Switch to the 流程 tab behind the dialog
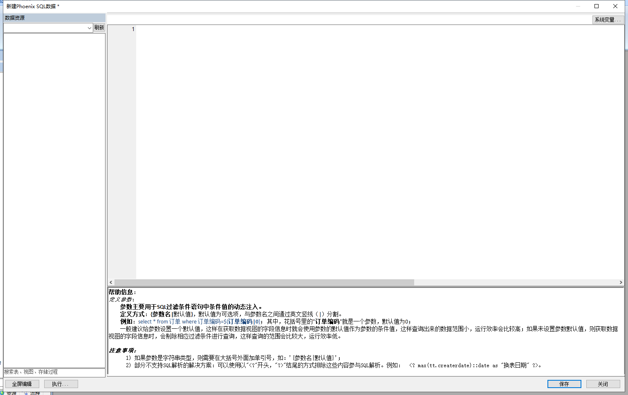Image resolution: width=628 pixels, height=395 pixels. (35, 393)
